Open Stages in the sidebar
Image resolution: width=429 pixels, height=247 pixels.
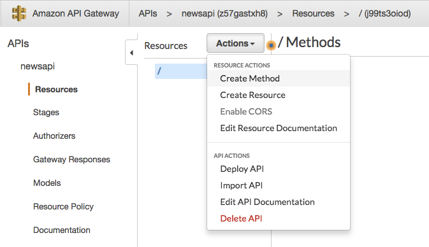coord(46,112)
